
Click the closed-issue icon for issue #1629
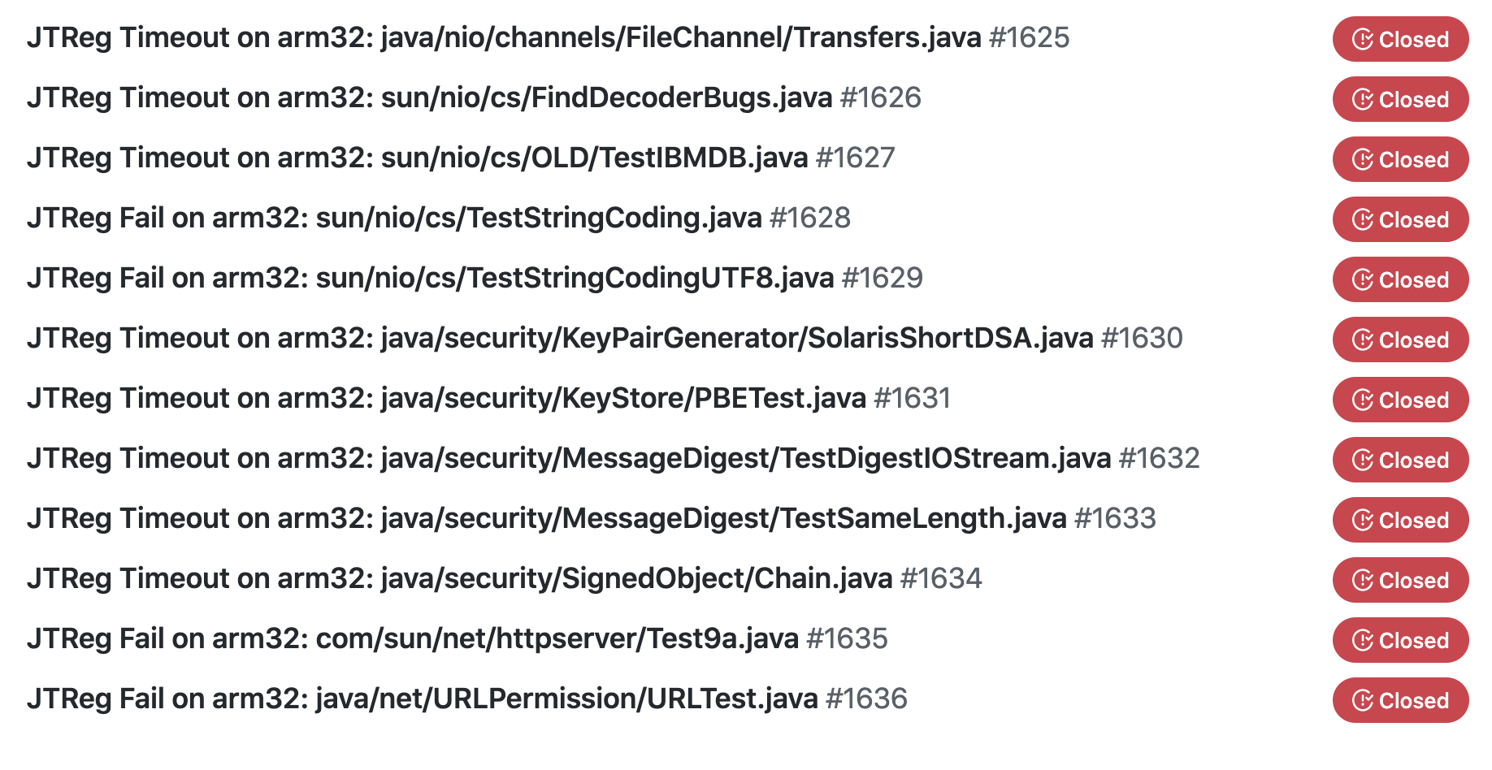[1363, 279]
